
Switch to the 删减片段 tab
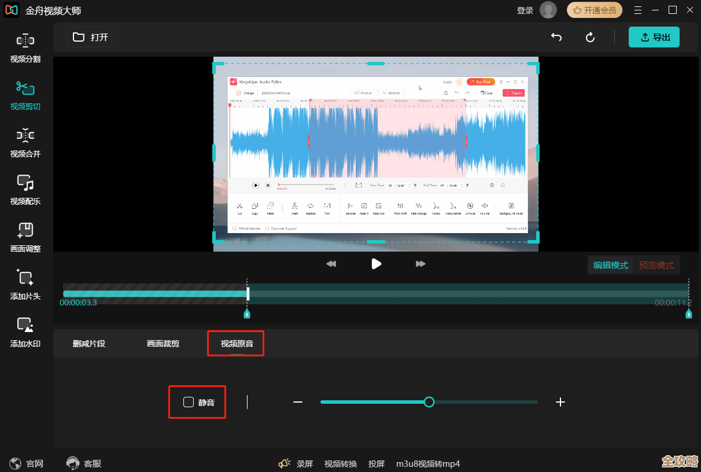pos(89,344)
